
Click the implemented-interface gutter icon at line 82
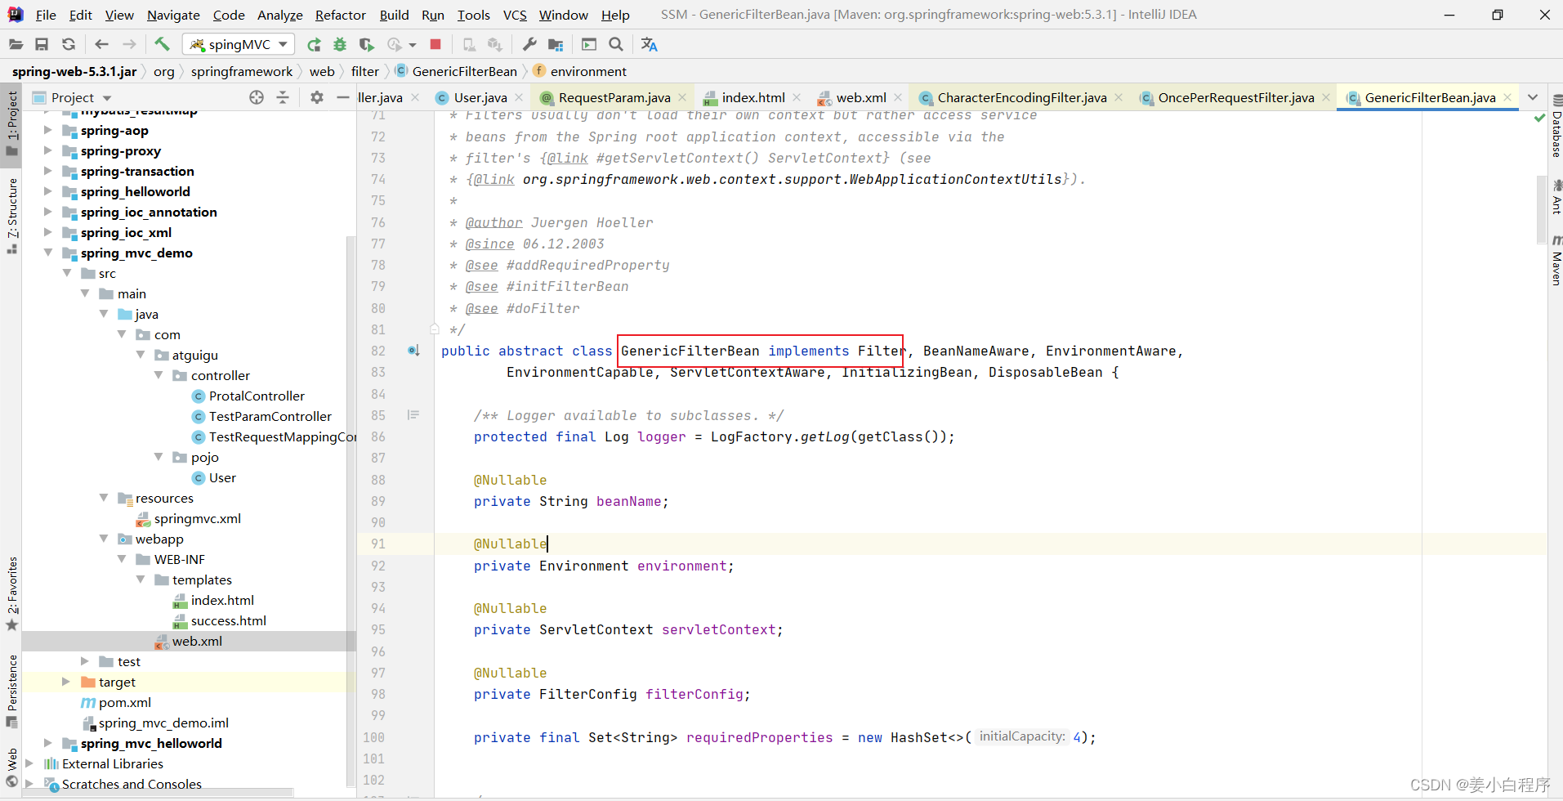(414, 351)
